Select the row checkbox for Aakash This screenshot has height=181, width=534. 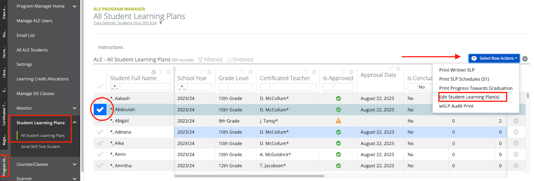click(x=100, y=99)
